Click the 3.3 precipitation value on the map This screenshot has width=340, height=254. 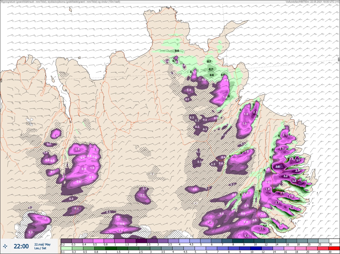[294, 181]
